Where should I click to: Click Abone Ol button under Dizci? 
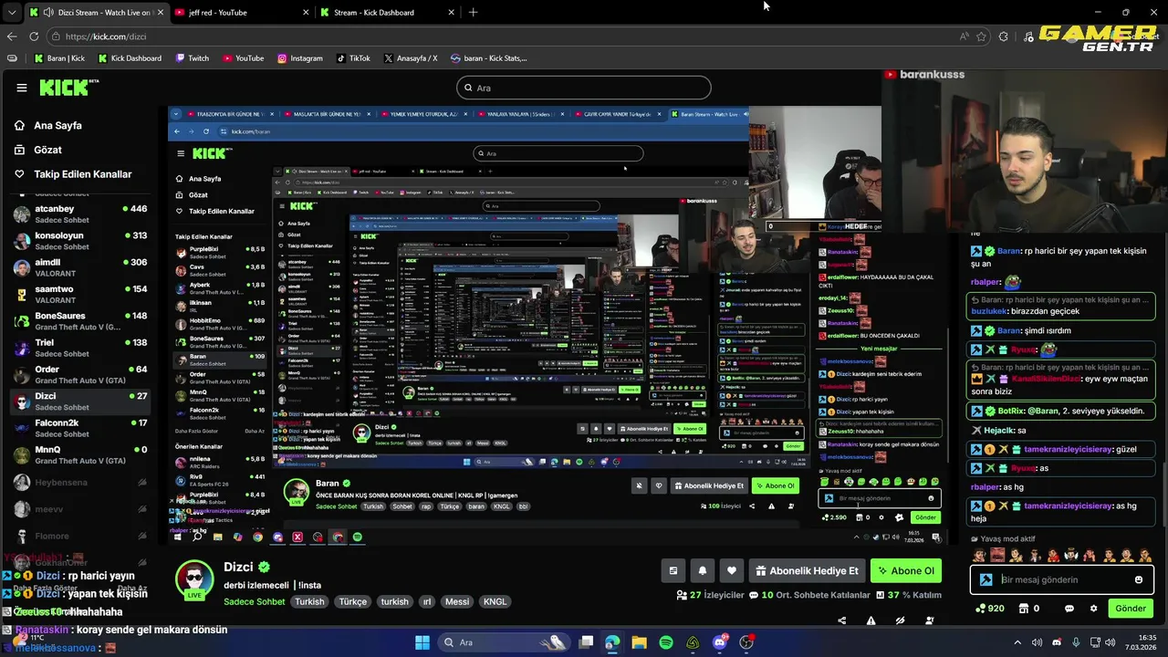906,571
